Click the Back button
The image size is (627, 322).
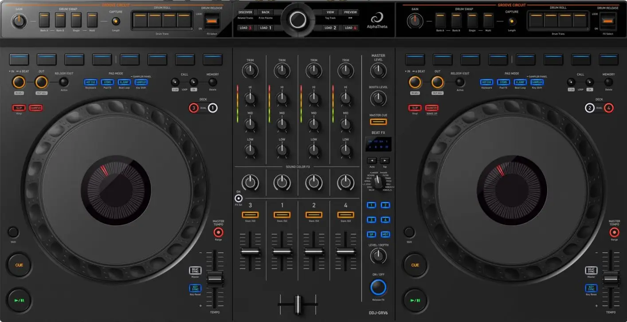pyautogui.click(x=266, y=12)
